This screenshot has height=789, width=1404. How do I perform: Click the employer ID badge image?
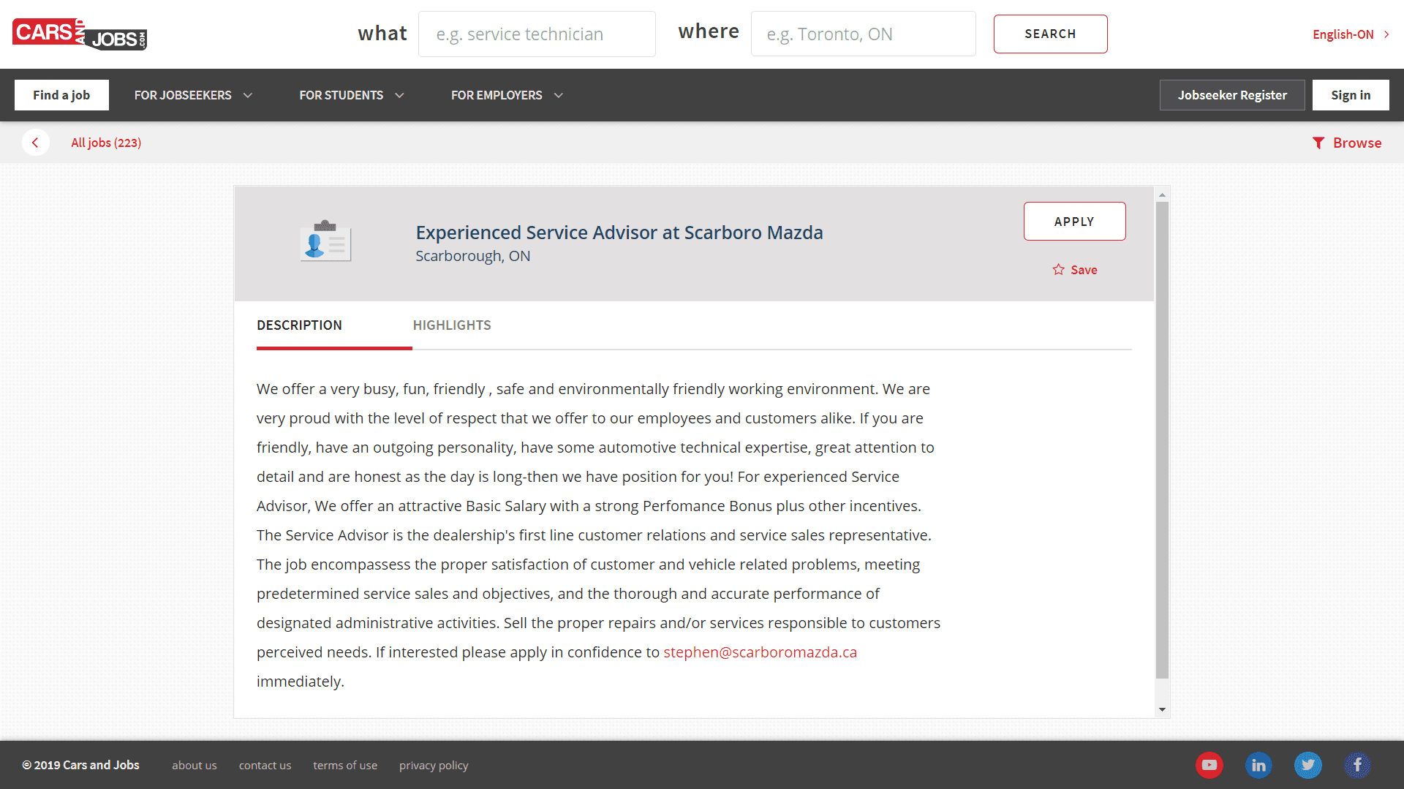coord(325,241)
